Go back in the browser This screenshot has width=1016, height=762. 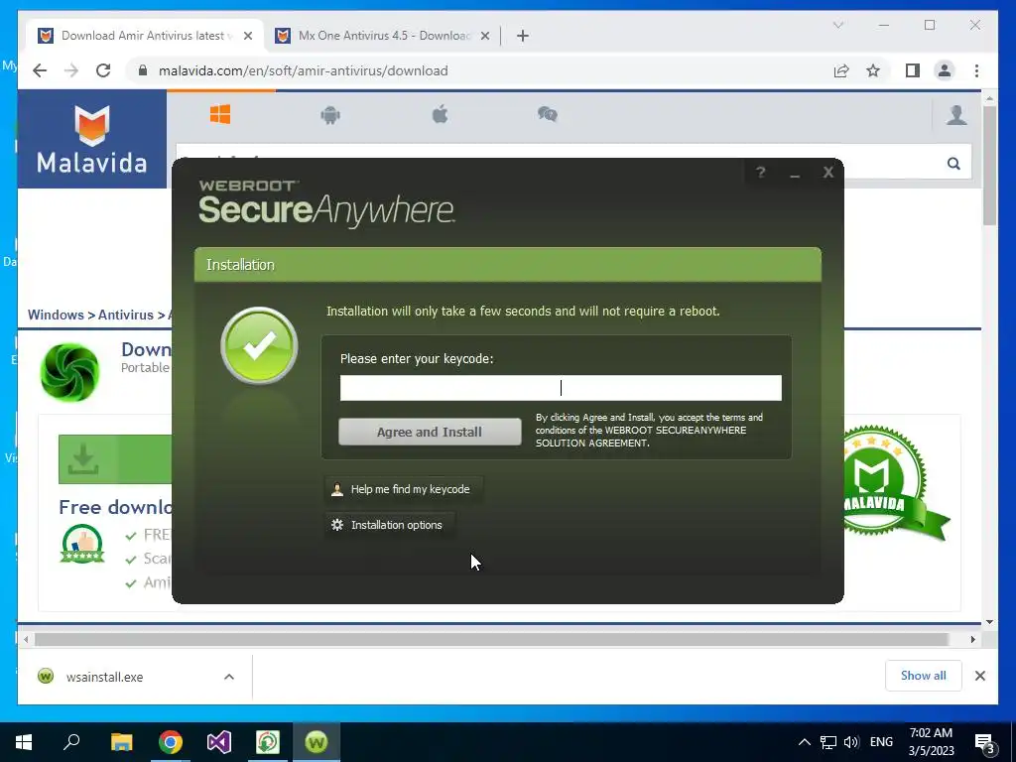pyautogui.click(x=40, y=70)
